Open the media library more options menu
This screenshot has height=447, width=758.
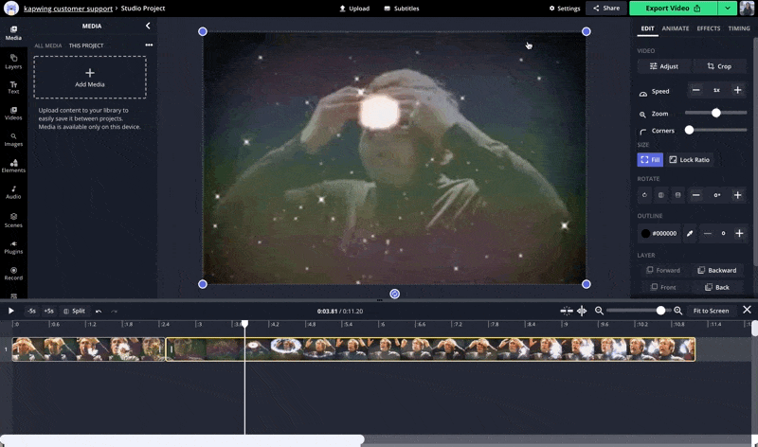pos(149,45)
